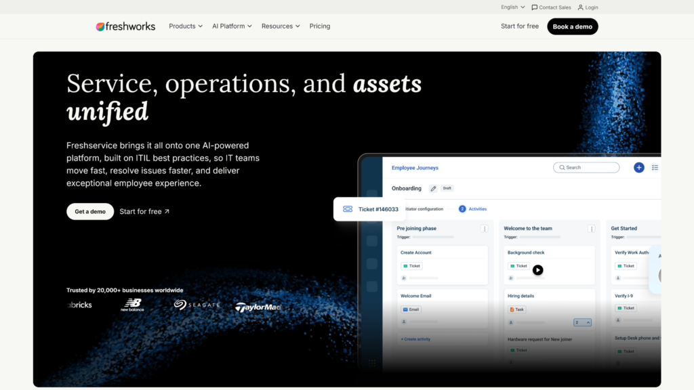The width and height of the screenshot is (694, 390).
Task: Click the Search field in Employee Journeys
Action: point(586,168)
